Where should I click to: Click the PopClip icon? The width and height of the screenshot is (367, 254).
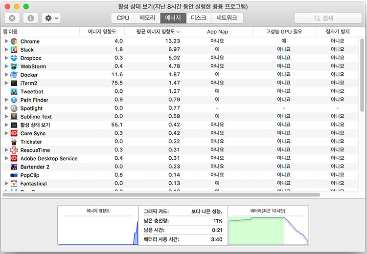pyautogui.click(x=14, y=175)
